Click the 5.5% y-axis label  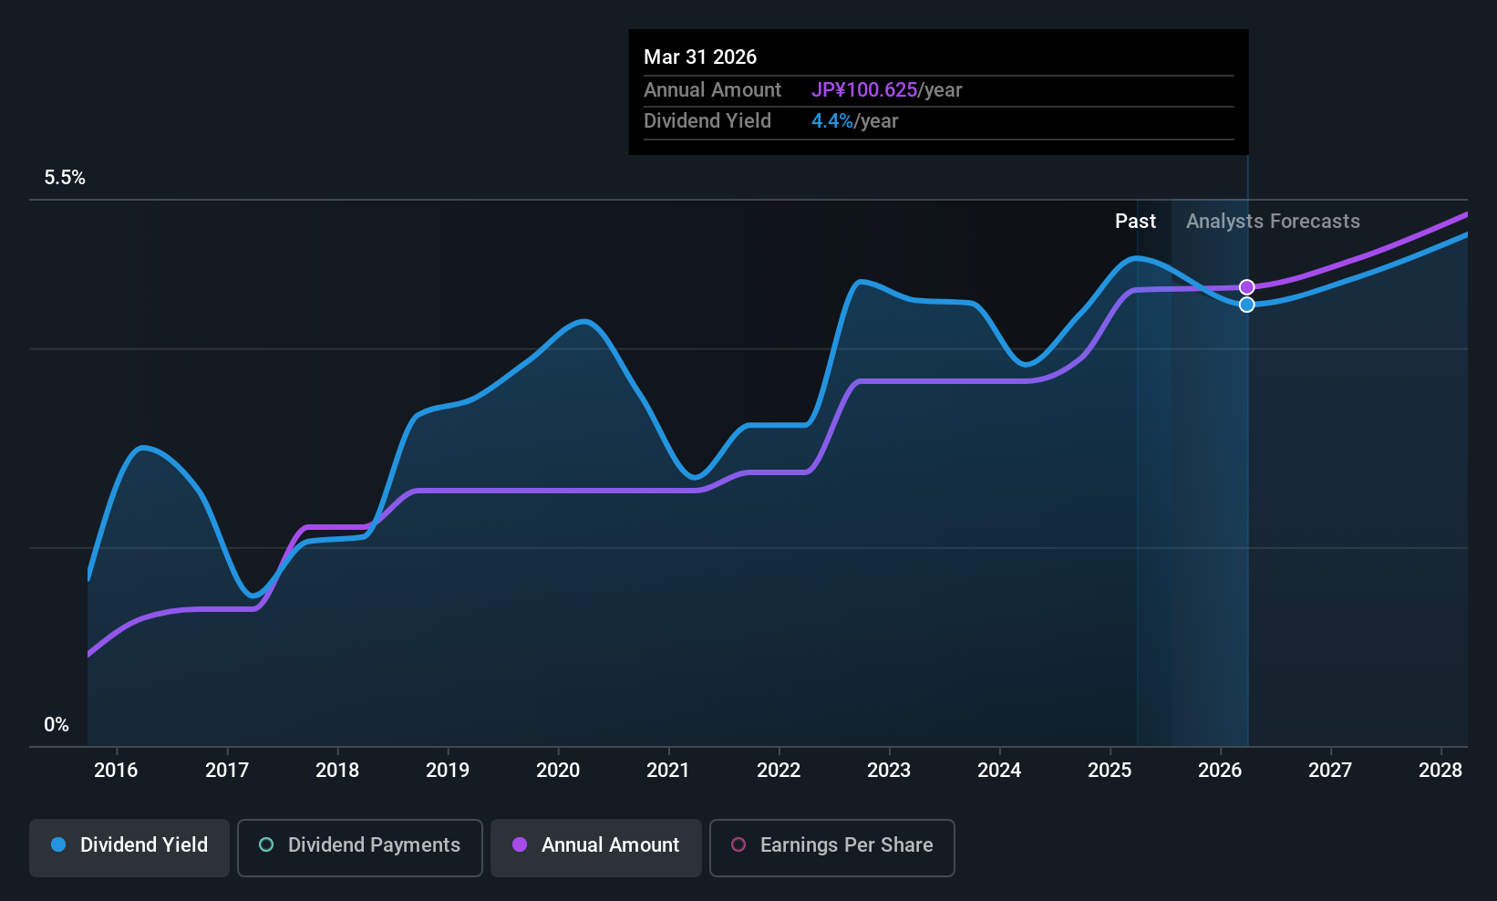[65, 178]
